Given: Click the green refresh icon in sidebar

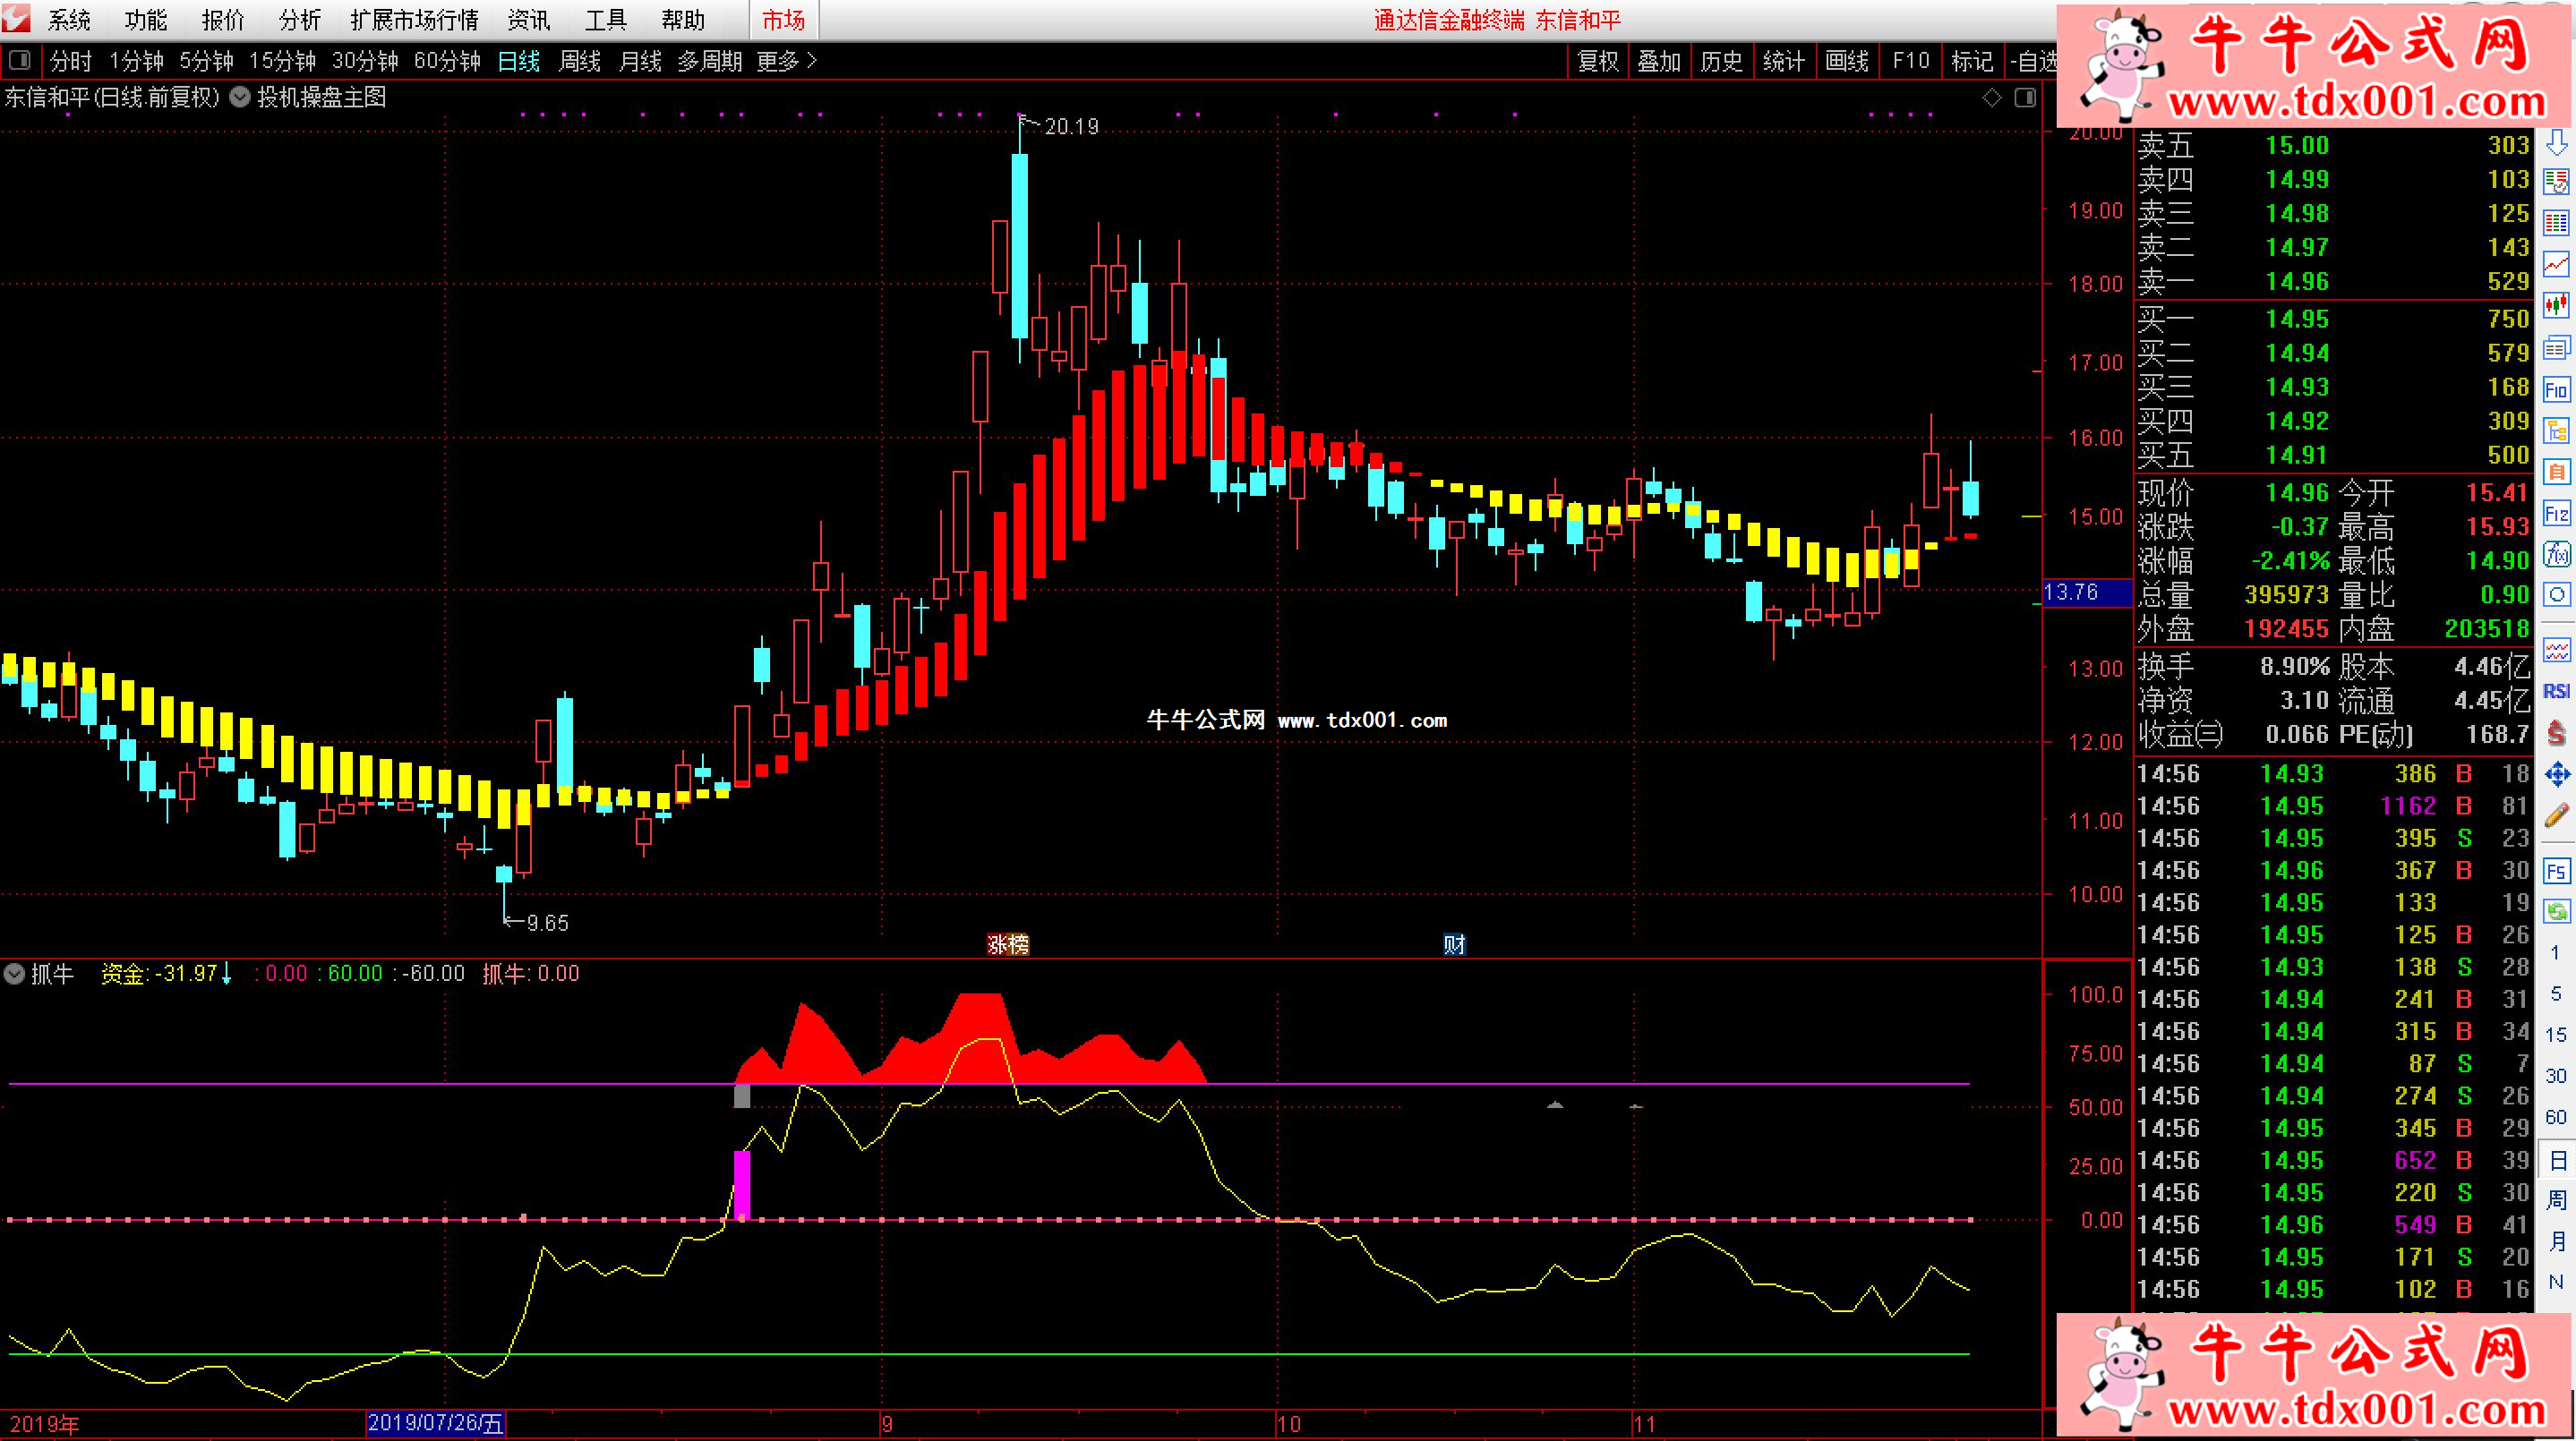Looking at the screenshot, I should tap(2556, 911).
